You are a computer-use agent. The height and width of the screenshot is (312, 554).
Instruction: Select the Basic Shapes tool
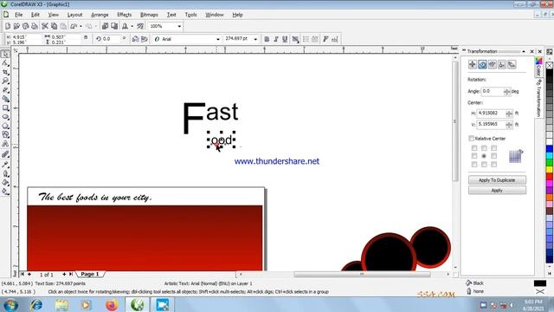click(x=5, y=135)
